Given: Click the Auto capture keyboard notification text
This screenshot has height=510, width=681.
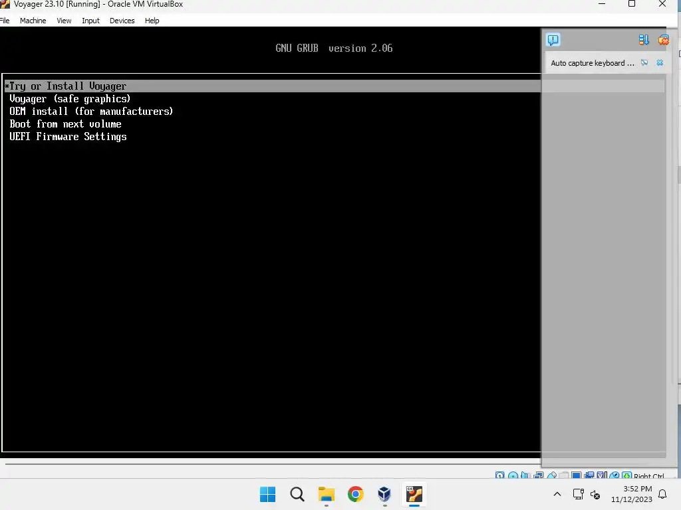Looking at the screenshot, I should (593, 63).
